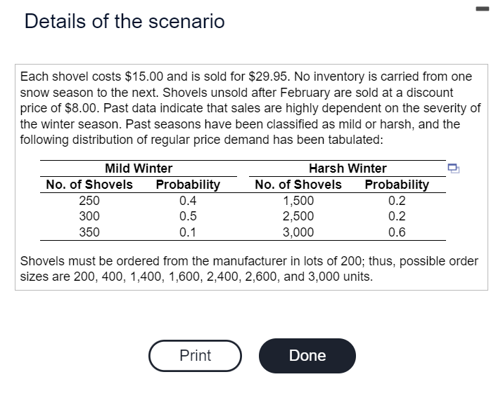Viewport: 503px width, 398px height.
Task: Select the 0.4 probability value
Action: (188, 200)
